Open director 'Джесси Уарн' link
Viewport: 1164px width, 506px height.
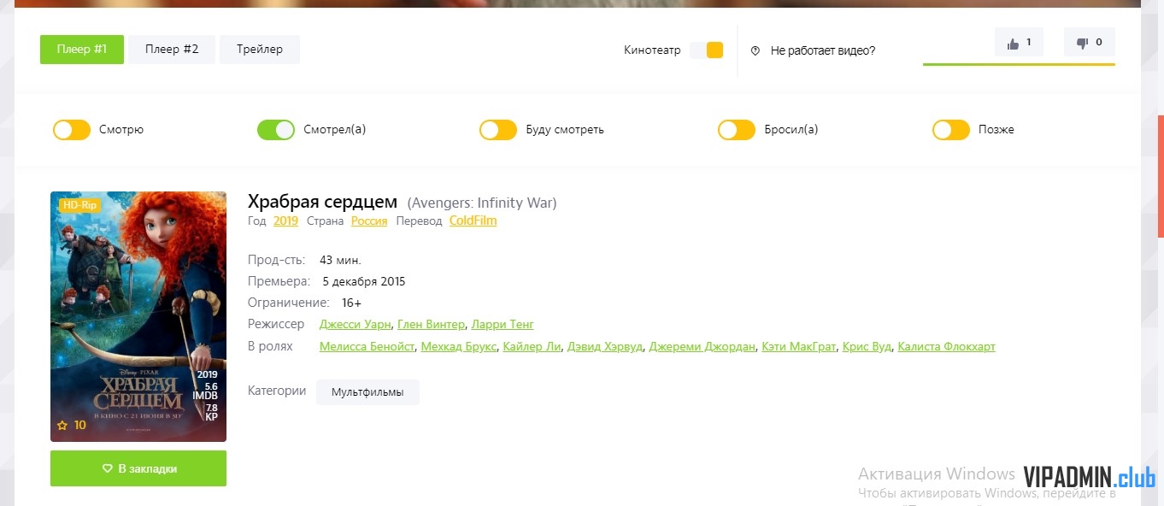(356, 325)
